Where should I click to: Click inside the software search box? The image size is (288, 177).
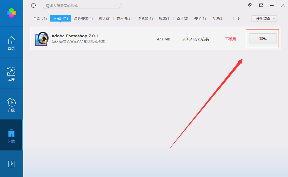(82, 6)
